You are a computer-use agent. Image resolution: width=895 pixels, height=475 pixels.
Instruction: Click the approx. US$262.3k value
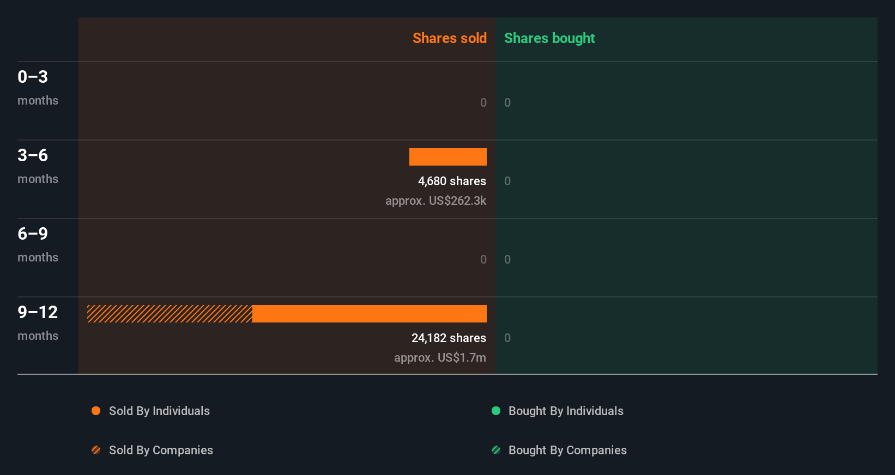click(436, 201)
